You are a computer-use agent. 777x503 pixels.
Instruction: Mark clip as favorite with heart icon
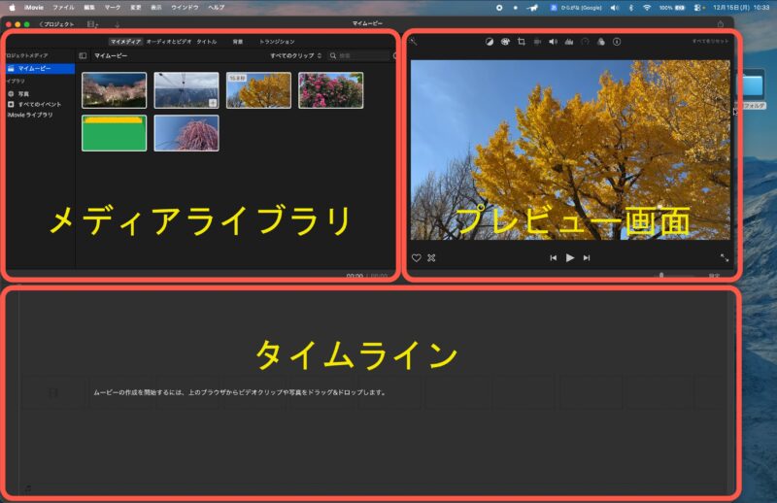tap(417, 258)
